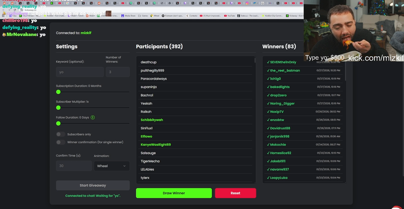Click the Follow Duration slider handle
This screenshot has width=404, height=209.
click(x=58, y=124)
